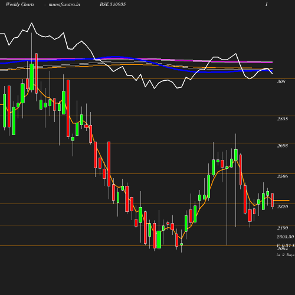Click the 'in 2 Days' text
This screenshot has width=295, height=295.
click(x=286, y=255)
